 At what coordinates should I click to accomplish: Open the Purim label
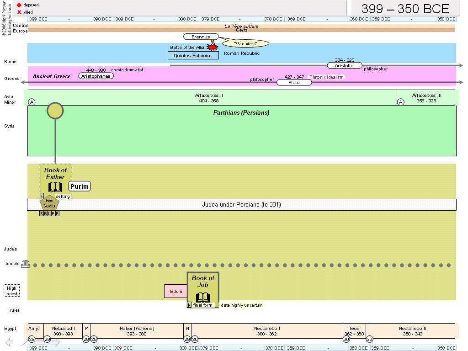(x=80, y=186)
